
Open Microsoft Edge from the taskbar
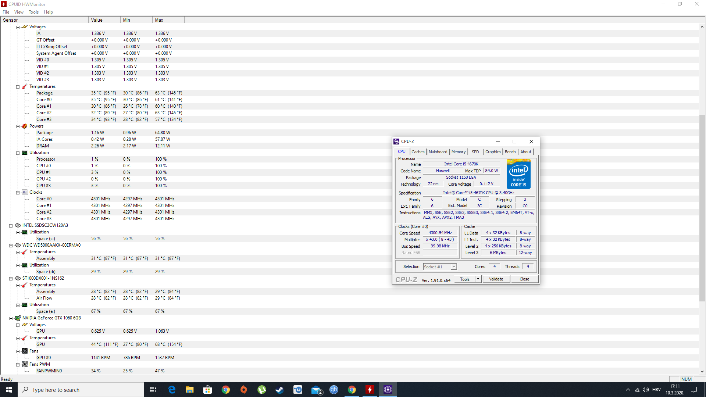172,390
